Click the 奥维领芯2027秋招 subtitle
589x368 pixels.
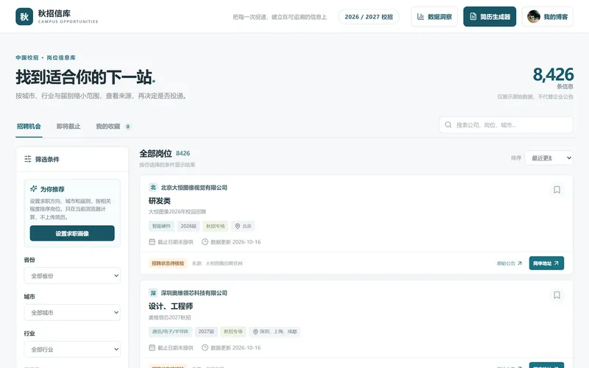pyautogui.click(x=169, y=317)
